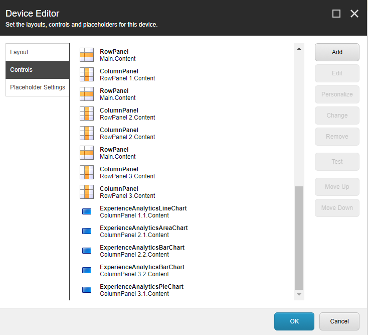Click the ExperienceAnalyticsPieChart blue icon
368x335 pixels.
(87, 290)
